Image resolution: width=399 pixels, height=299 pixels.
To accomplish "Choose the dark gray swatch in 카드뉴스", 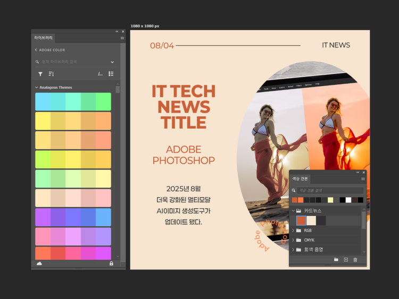I will point(321,220).
